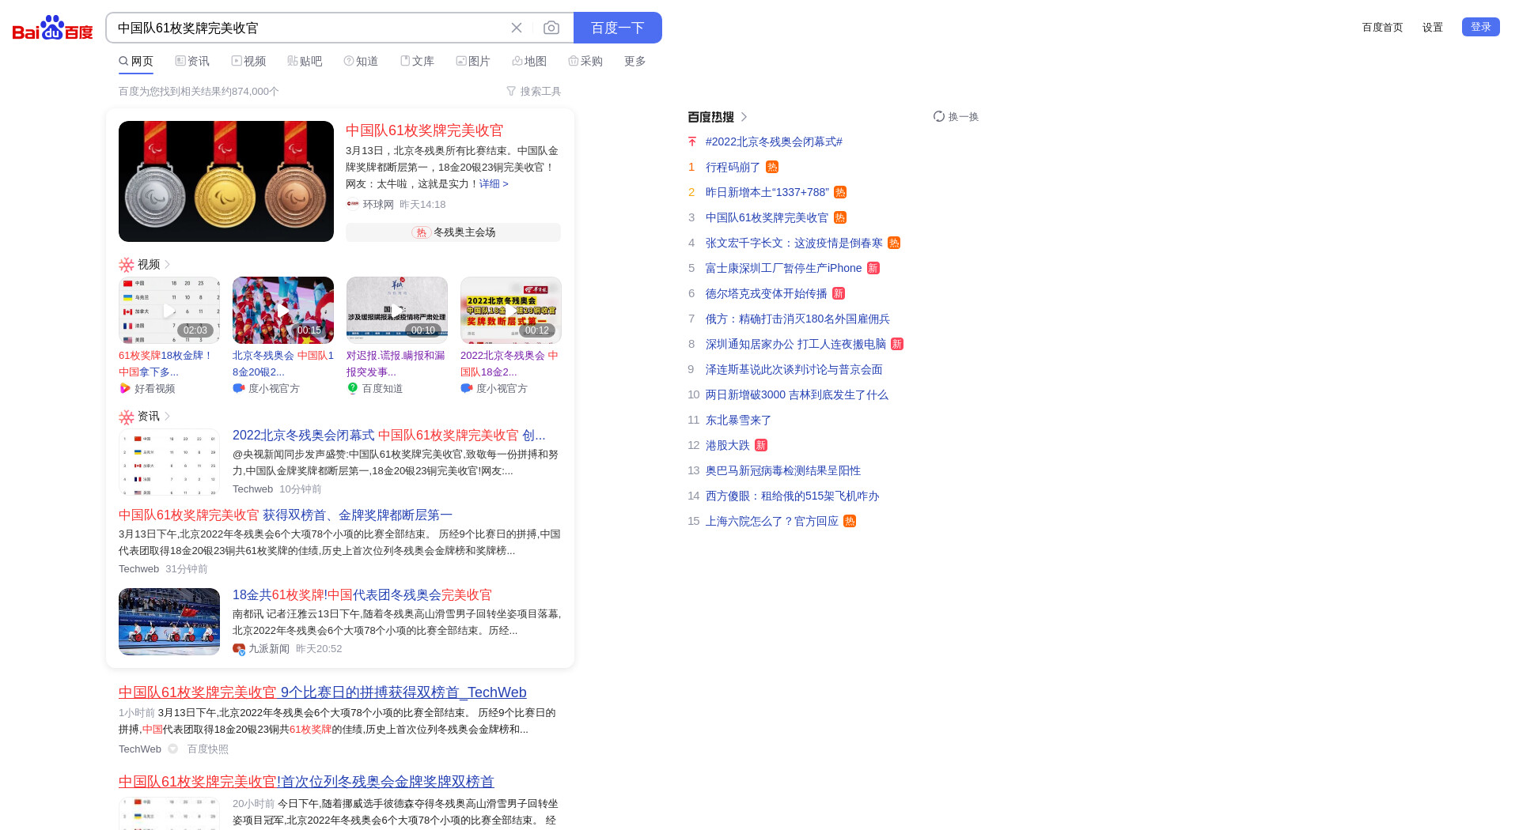Switch to the 文库 tab

point(417,61)
